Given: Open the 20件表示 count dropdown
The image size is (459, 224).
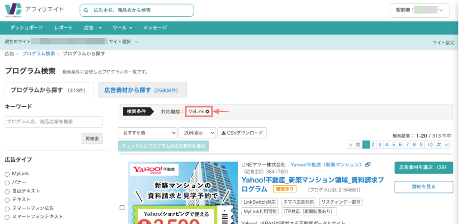Looking at the screenshot, I should 197,133.
